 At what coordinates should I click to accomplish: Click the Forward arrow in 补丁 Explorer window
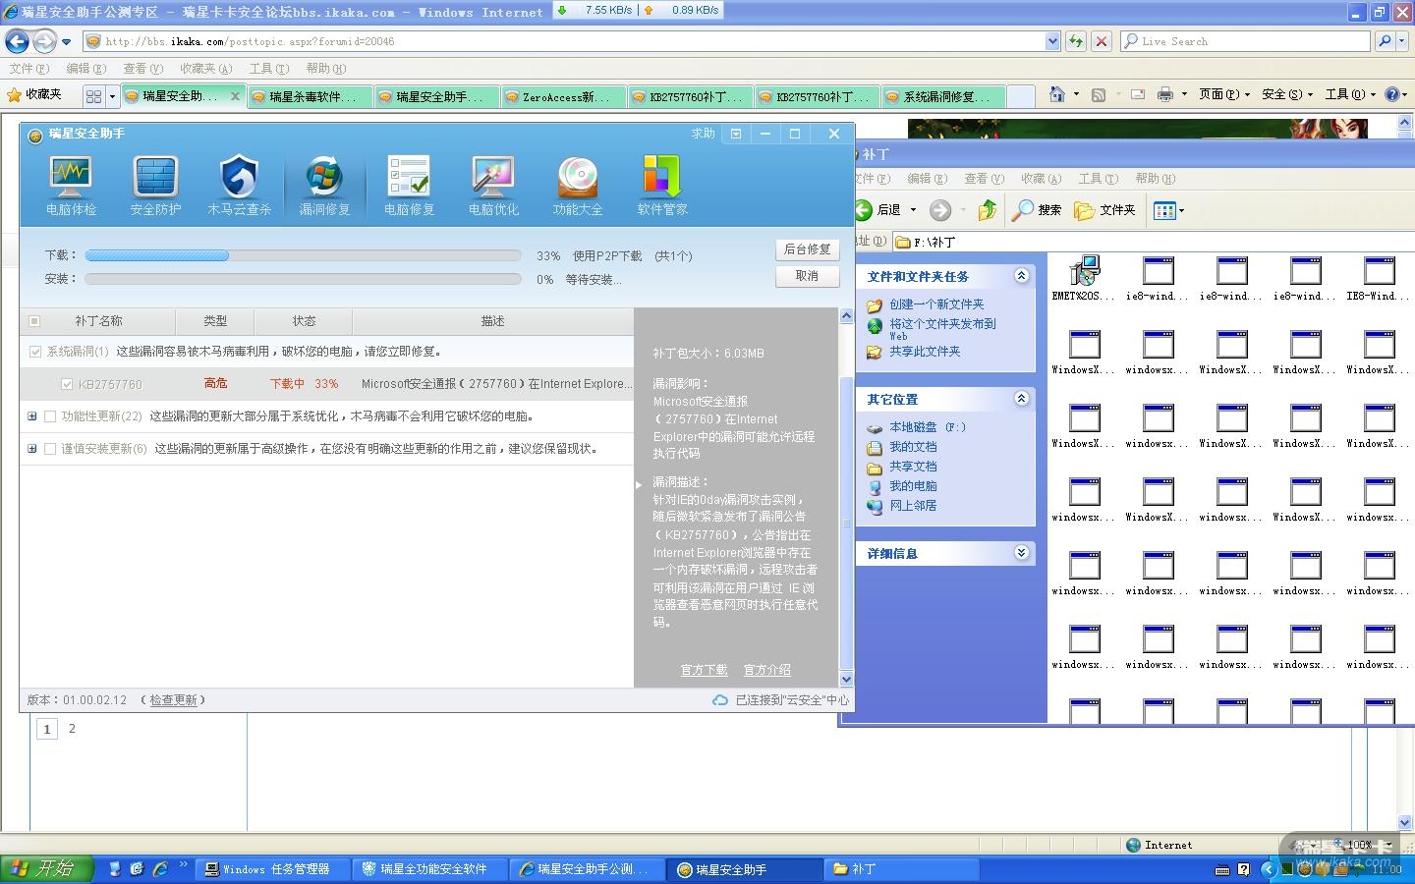940,209
